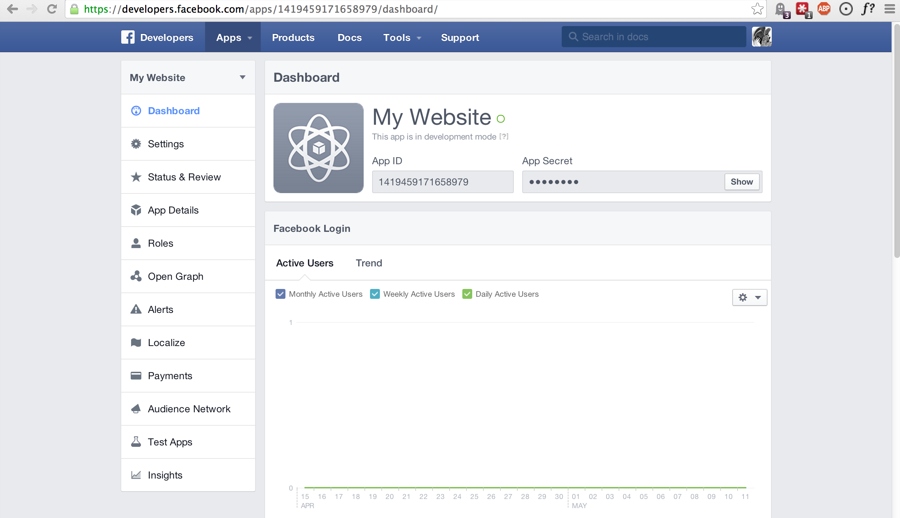The width and height of the screenshot is (900, 518).
Task: Click the App Details cube icon
Action: point(137,210)
